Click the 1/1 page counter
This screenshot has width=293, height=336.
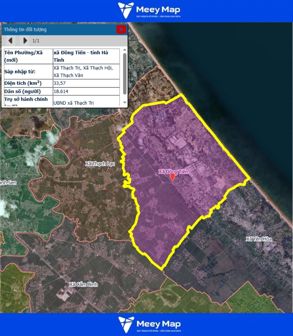pyautogui.click(x=36, y=41)
